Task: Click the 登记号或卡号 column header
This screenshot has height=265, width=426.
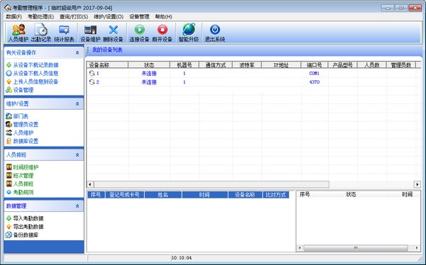Action: coord(124,195)
